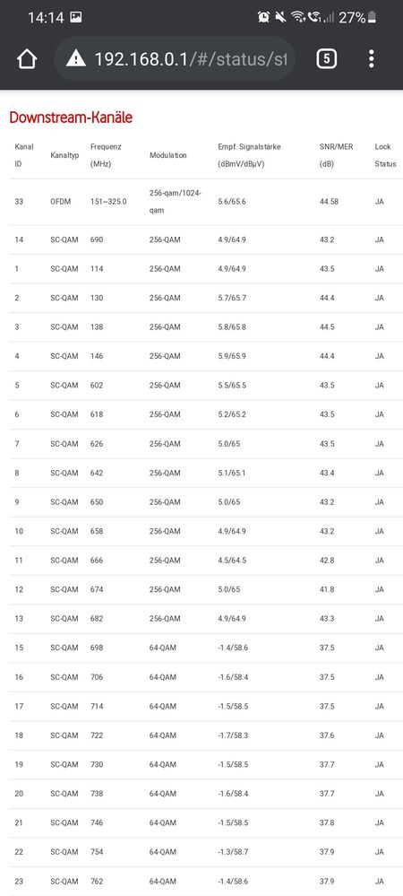This screenshot has height=896, width=403.
Task: Tap the image notification icon beside clock
Action: click(x=75, y=17)
